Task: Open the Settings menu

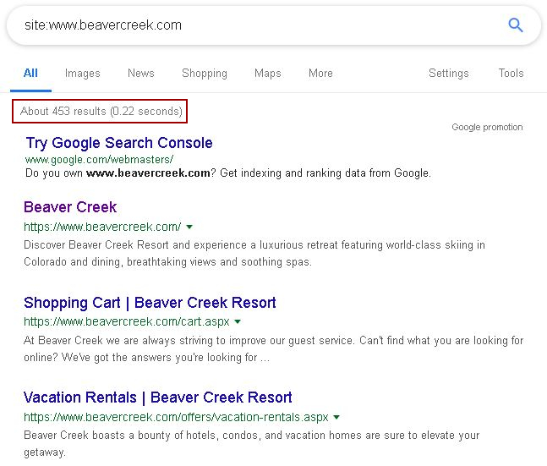Action: point(449,73)
